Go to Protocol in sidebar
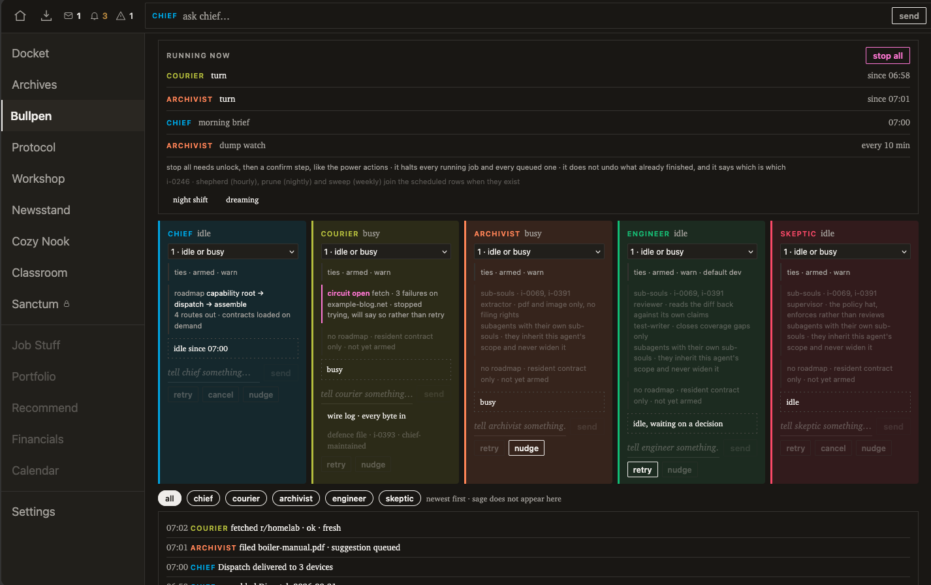The width and height of the screenshot is (931, 585). [72, 148]
